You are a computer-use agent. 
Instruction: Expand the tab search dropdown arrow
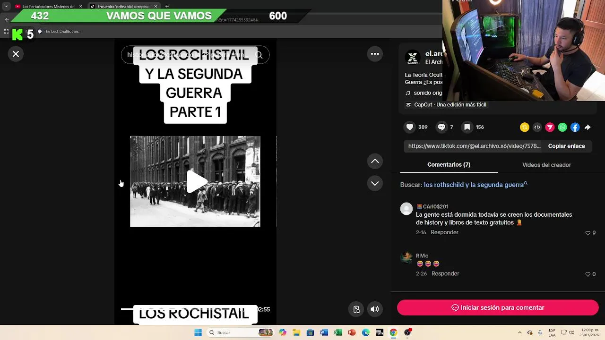point(6,7)
